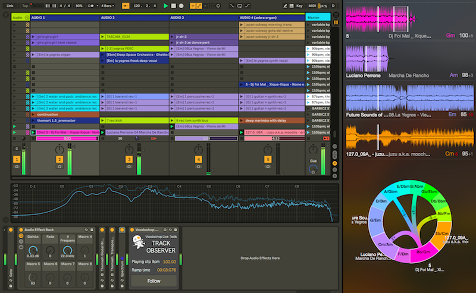Image resolution: width=476 pixels, height=293 pixels.
Task: Click the Playing clip Bpm value 100.00
Action: [x=170, y=262]
